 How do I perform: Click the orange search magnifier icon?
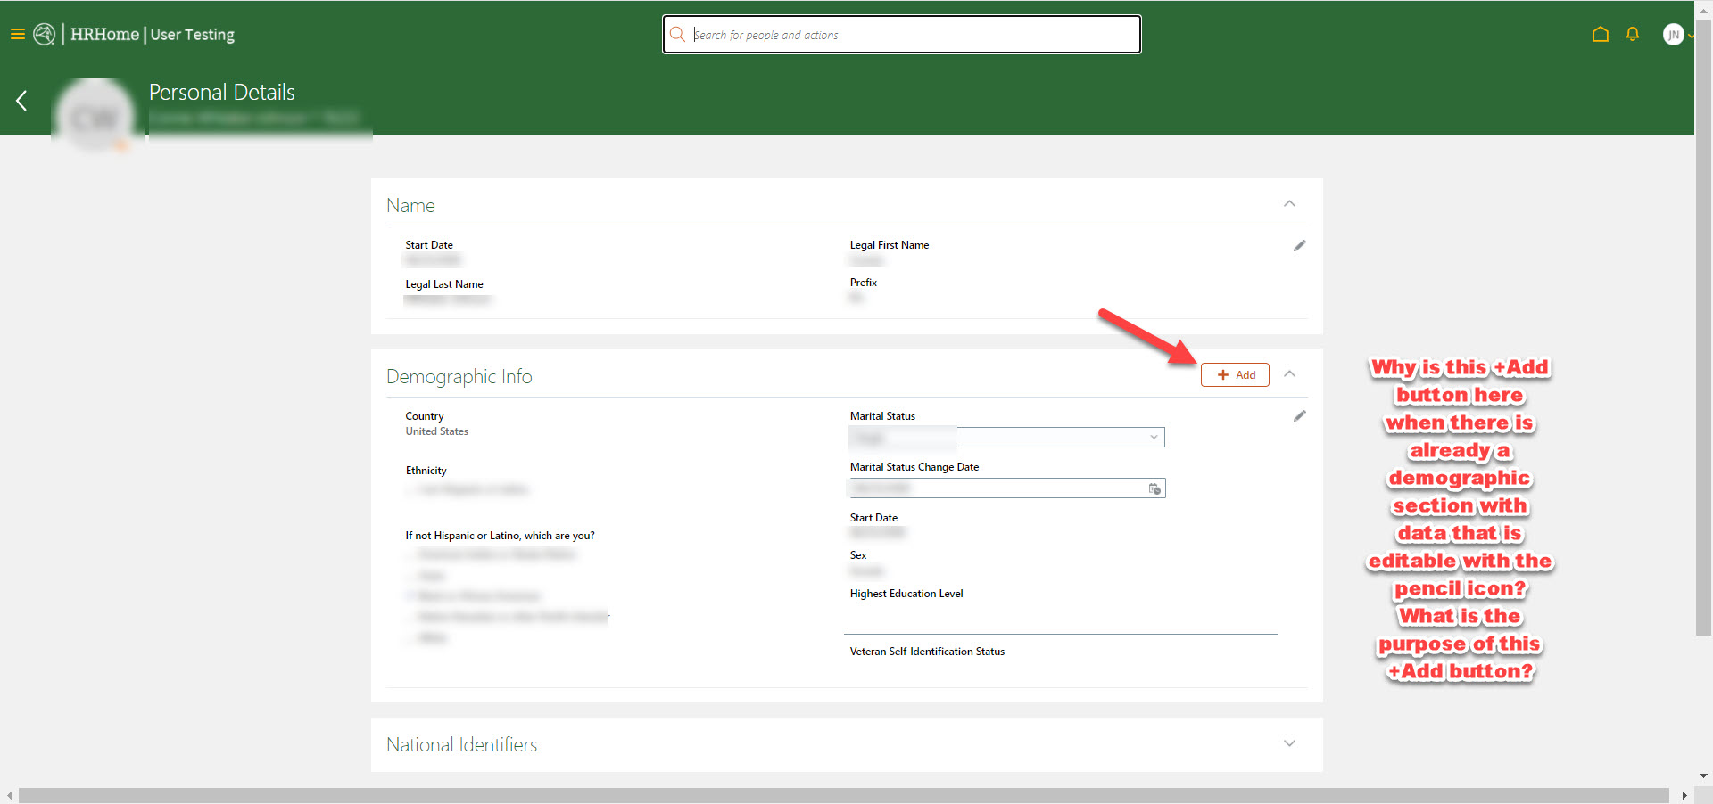tap(678, 34)
